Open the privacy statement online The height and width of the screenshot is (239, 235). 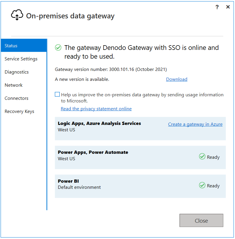(96, 109)
